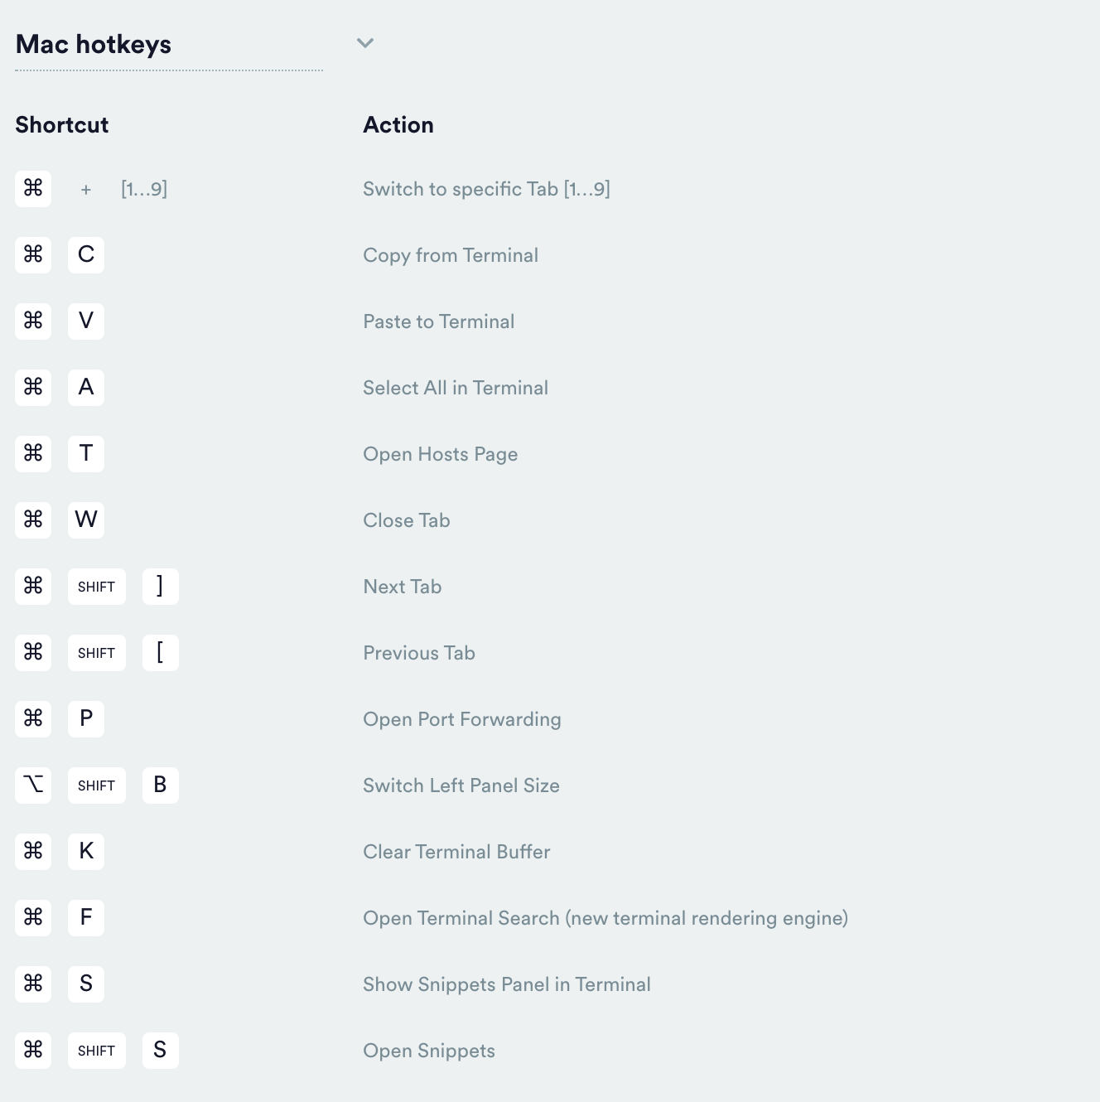This screenshot has height=1102, width=1100.
Task: Click the Shortcut column header
Action: click(62, 125)
